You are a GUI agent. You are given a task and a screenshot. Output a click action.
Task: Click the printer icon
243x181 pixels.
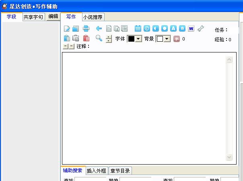pyautogui.click(x=86, y=28)
